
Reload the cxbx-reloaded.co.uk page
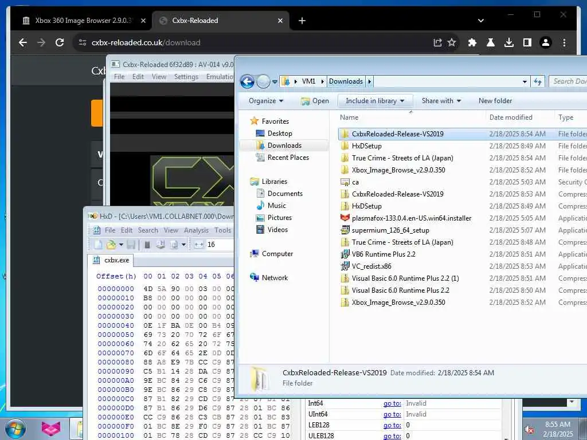pos(60,42)
